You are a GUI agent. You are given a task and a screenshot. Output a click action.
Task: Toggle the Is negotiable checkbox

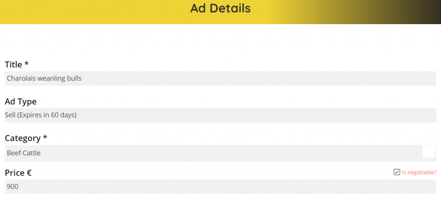(x=397, y=172)
